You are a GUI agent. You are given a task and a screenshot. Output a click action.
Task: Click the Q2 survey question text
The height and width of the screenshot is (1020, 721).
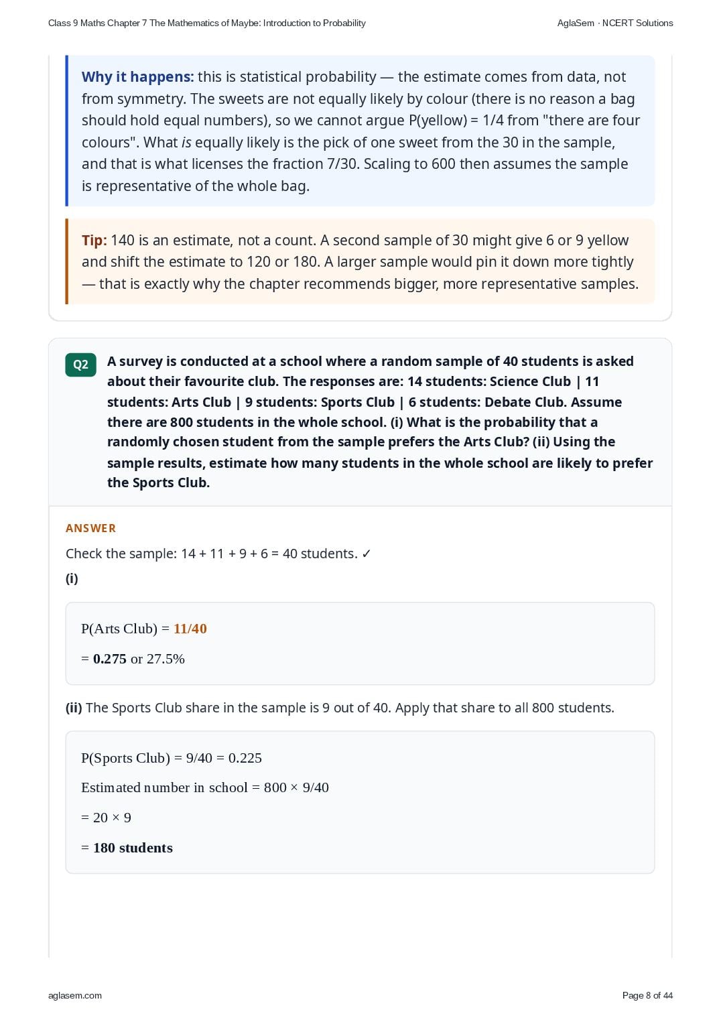click(x=380, y=422)
